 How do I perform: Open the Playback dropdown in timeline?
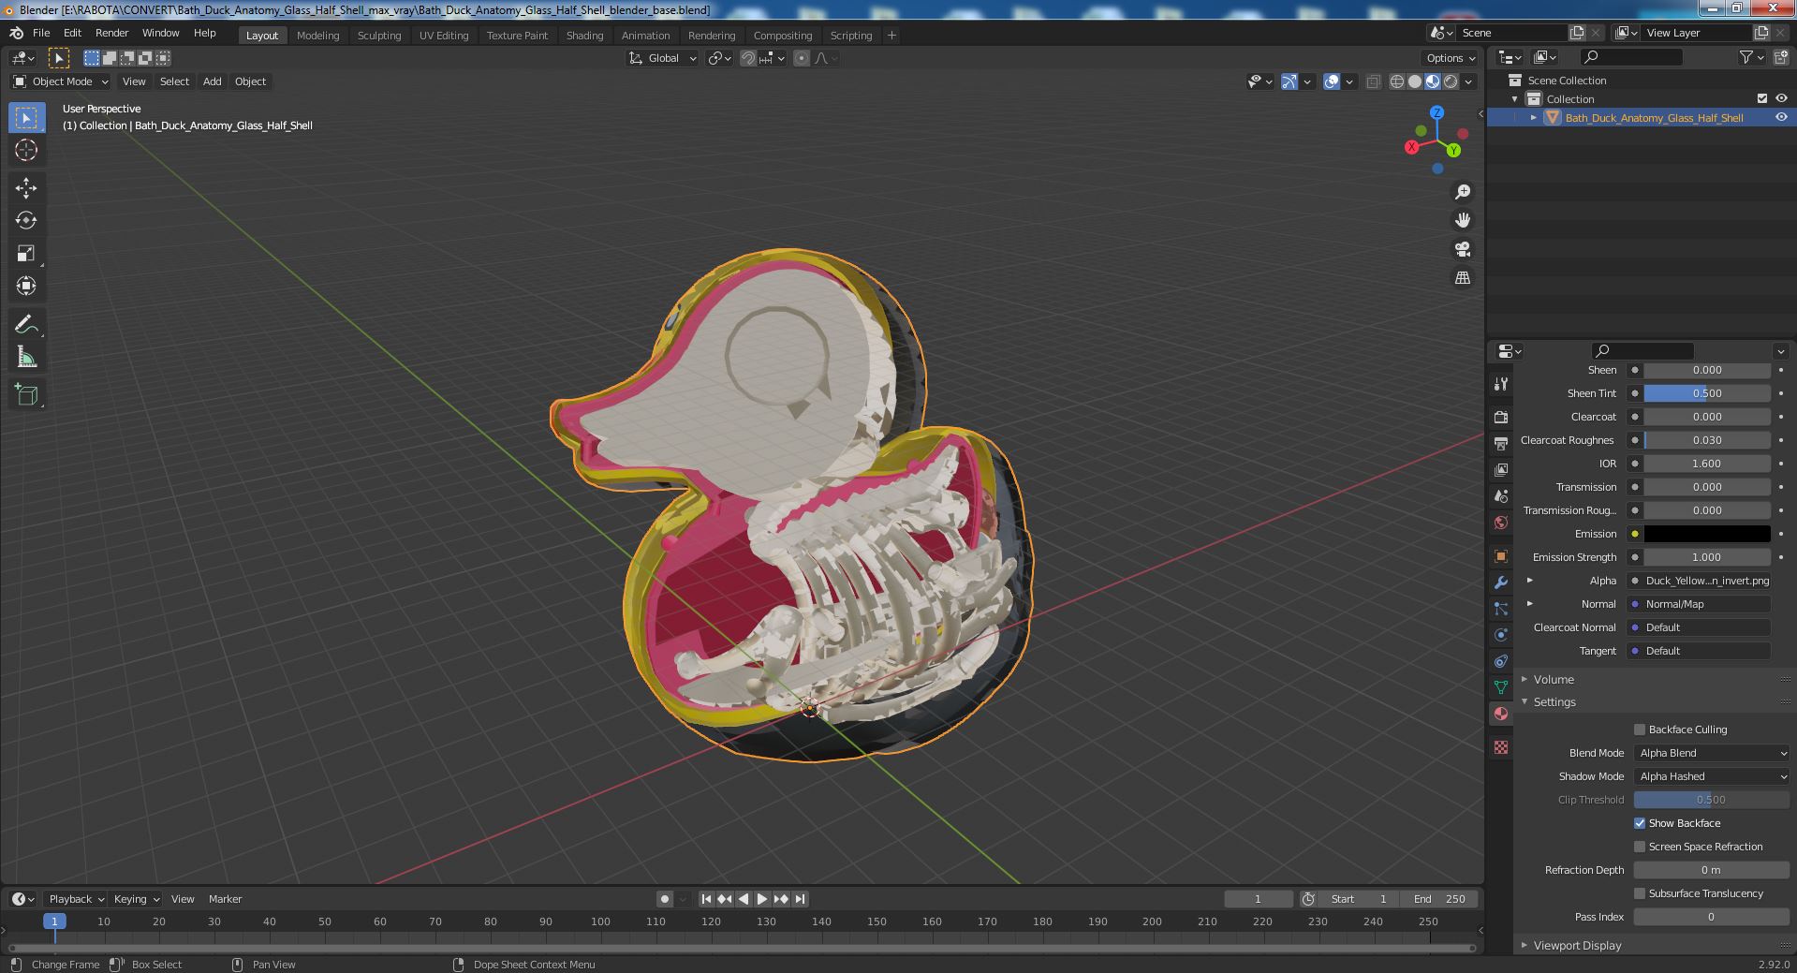point(76,899)
